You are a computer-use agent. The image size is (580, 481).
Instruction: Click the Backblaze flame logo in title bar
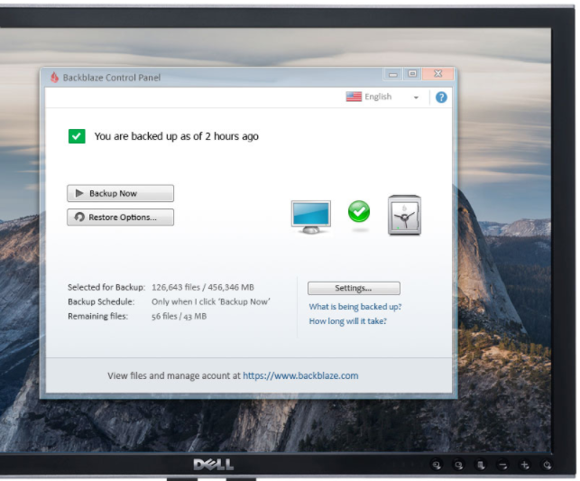coord(54,78)
